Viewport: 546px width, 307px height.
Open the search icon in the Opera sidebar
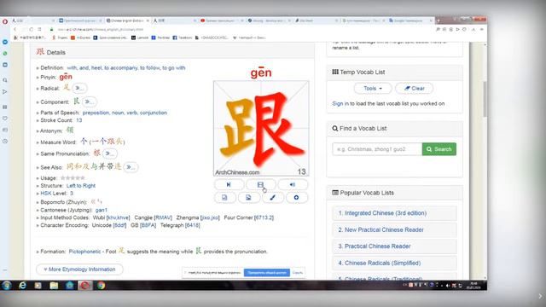point(5,80)
